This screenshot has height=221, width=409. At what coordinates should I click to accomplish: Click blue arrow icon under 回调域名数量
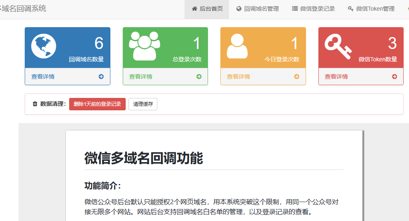pos(101,77)
